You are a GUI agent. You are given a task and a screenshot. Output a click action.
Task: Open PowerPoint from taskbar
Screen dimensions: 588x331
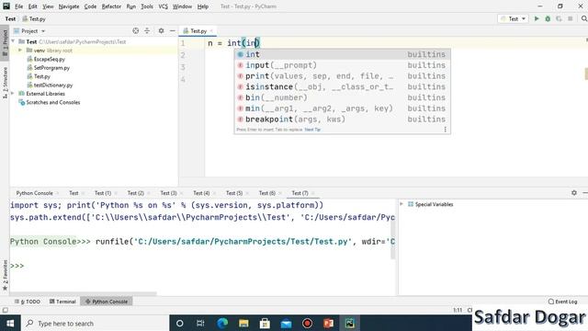328,323
